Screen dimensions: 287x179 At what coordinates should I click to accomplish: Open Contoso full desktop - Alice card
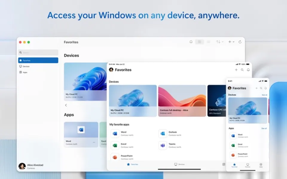coord(182,101)
